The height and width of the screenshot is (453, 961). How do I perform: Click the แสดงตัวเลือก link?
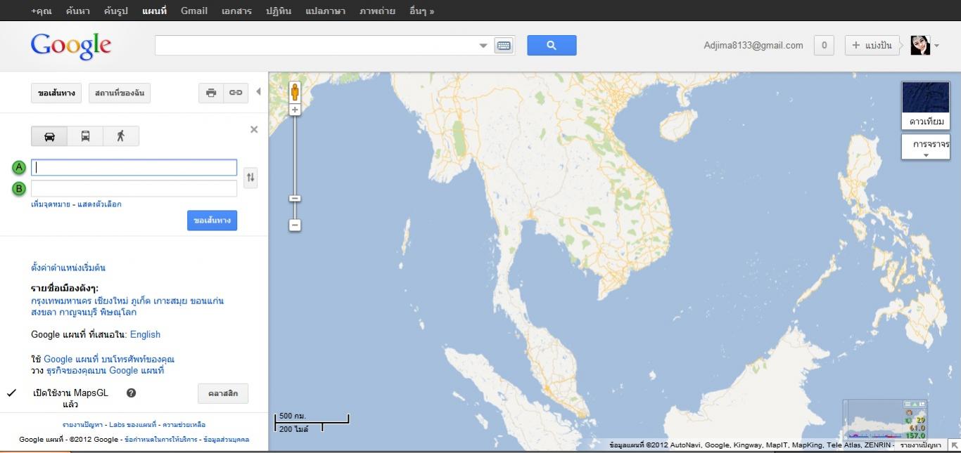[x=99, y=204]
